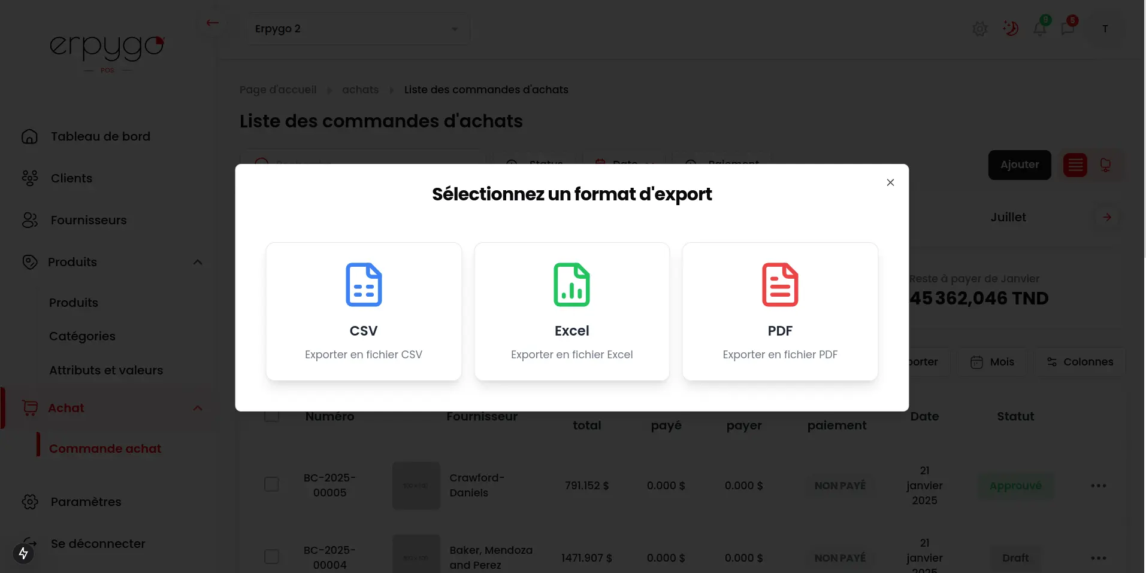
Task: Open the Colonnes column settings button
Action: point(1080,362)
